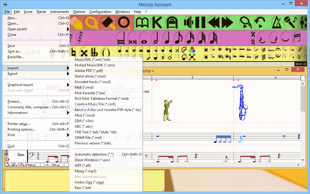Toggle Bass staff speaker mute
This screenshot has width=310, height=194.
point(6,154)
